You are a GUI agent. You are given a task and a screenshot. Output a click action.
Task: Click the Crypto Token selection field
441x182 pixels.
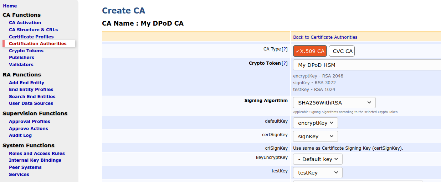tap(366, 65)
